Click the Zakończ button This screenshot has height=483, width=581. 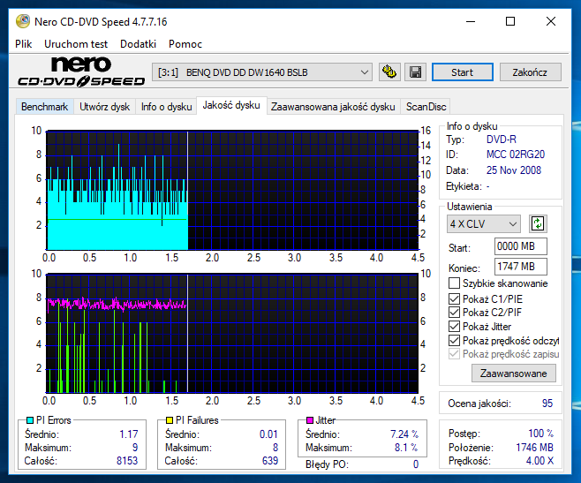(530, 72)
